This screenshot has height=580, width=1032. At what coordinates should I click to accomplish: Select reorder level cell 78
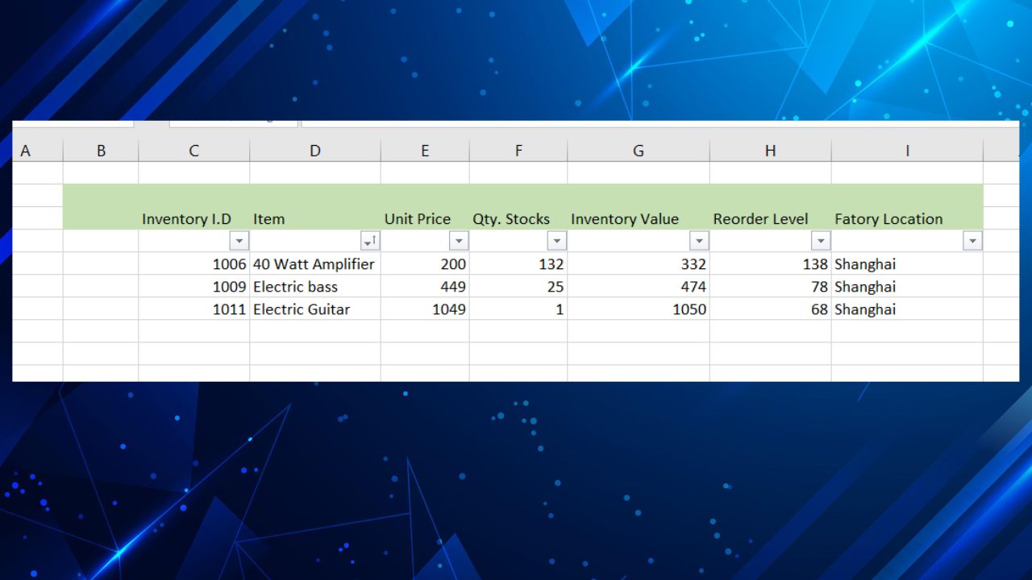tap(771, 286)
